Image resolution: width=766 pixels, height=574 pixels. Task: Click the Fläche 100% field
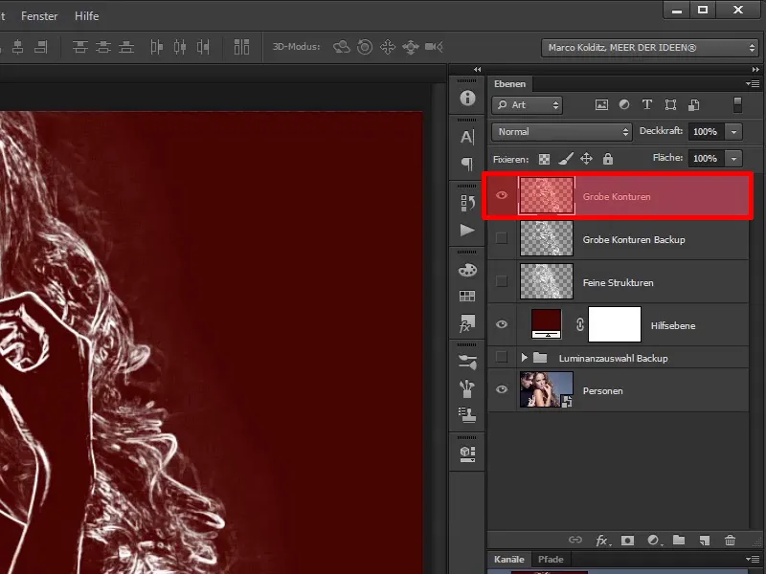(706, 159)
